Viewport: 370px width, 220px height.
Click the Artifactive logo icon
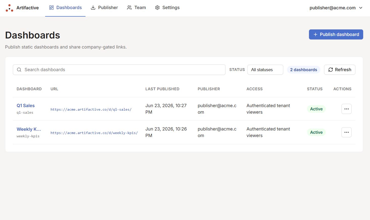tap(9, 8)
